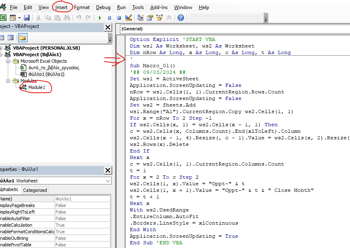Viewport: 350px width, 248px height.
Task: Expand VBAProject (PERSONAL.XLSB) node
Action: [x=1, y=48]
